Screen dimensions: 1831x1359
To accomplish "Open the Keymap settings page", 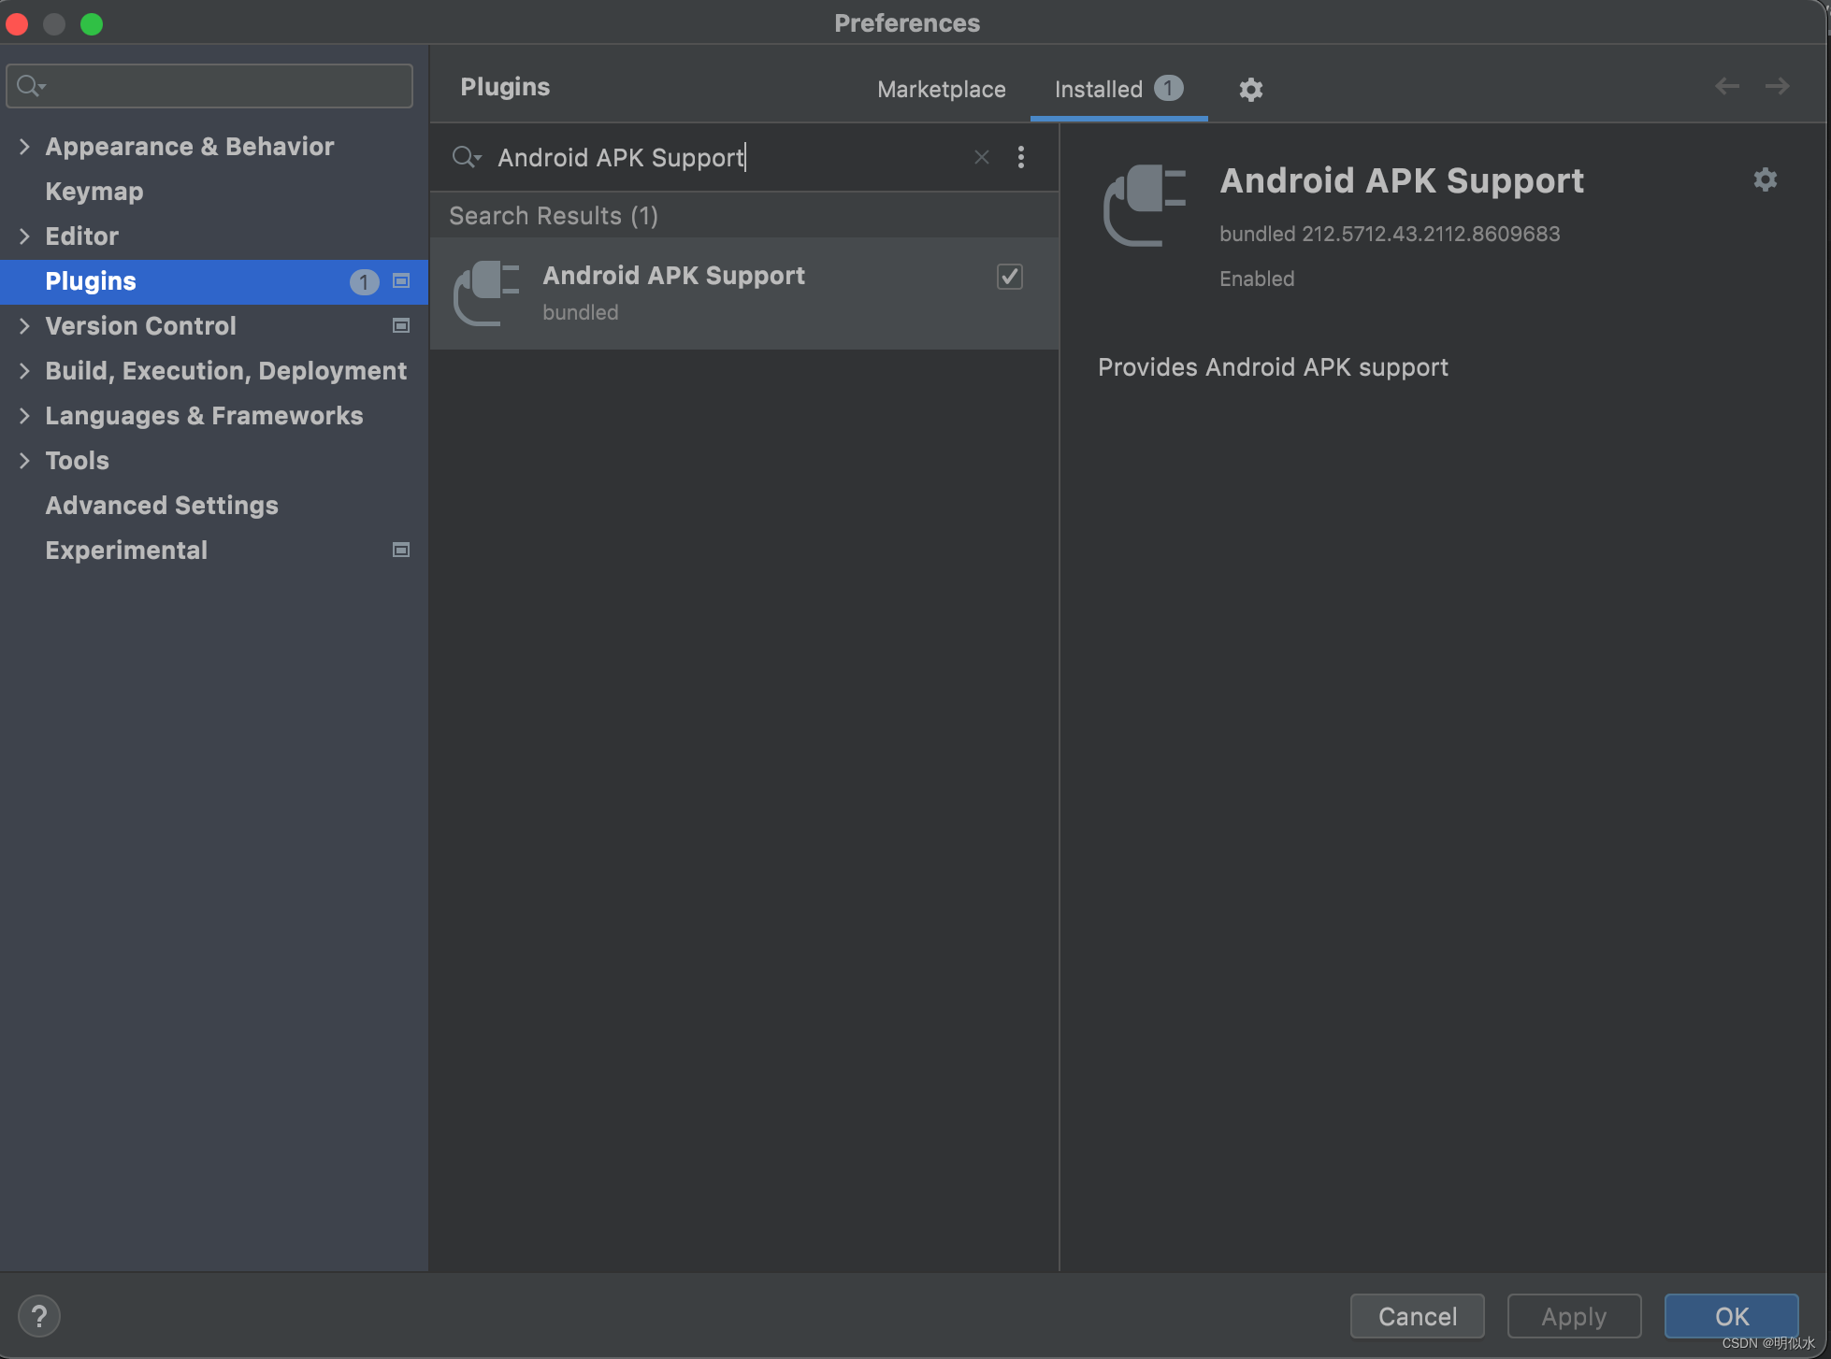I will tap(94, 192).
